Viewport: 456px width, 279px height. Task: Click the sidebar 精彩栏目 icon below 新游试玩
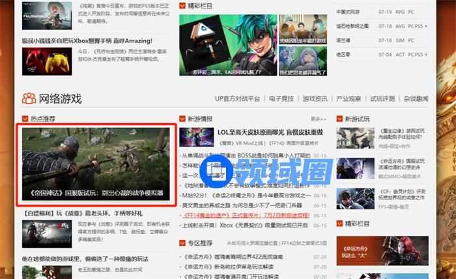click(x=339, y=224)
